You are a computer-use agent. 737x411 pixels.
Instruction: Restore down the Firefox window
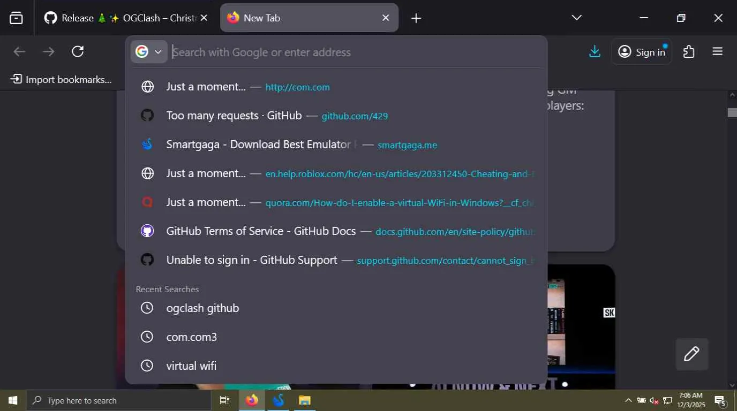point(681,18)
